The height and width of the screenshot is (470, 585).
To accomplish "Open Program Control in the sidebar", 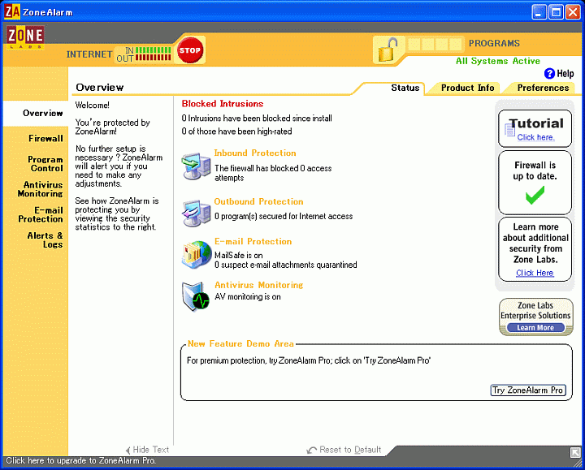I will (x=45, y=164).
